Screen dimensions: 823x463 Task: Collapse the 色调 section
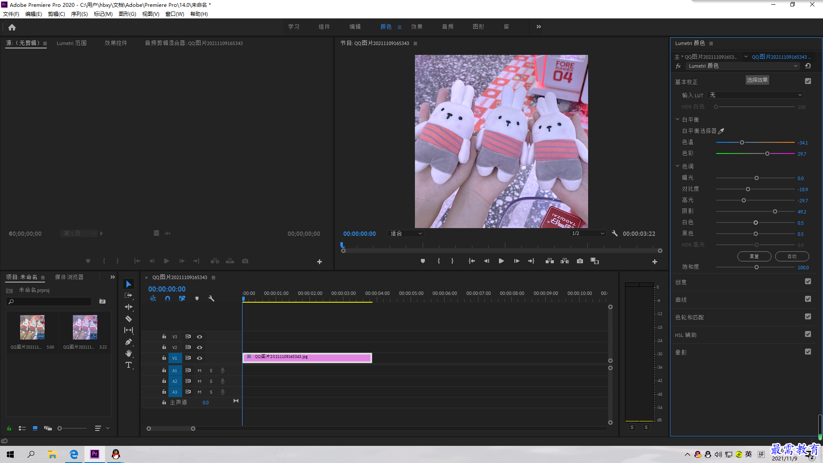(x=677, y=166)
